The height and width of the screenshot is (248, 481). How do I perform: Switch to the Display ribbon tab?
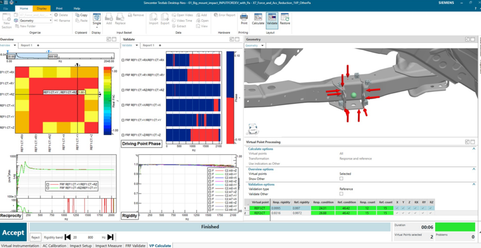(42, 8)
